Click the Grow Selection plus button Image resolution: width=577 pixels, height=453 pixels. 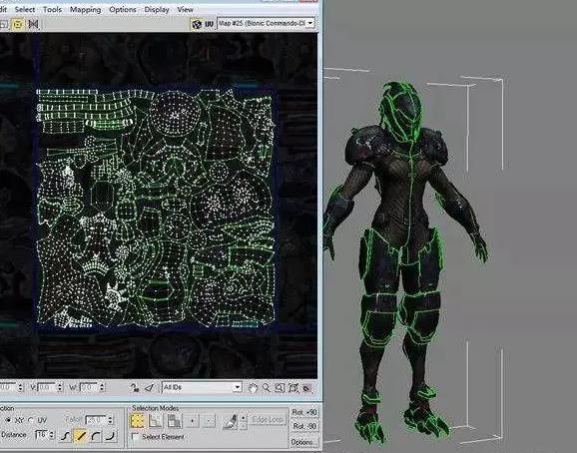(x=192, y=421)
